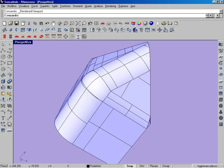Create a new blank document
The image size is (224, 168).
[4, 23]
